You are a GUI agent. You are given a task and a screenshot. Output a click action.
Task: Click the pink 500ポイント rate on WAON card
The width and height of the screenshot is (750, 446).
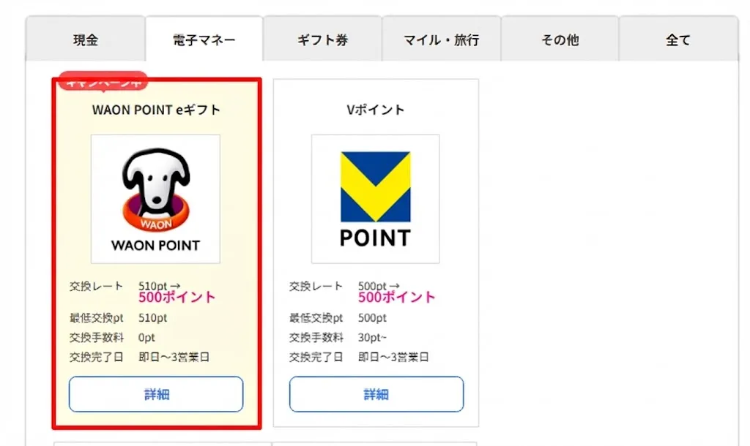177,298
